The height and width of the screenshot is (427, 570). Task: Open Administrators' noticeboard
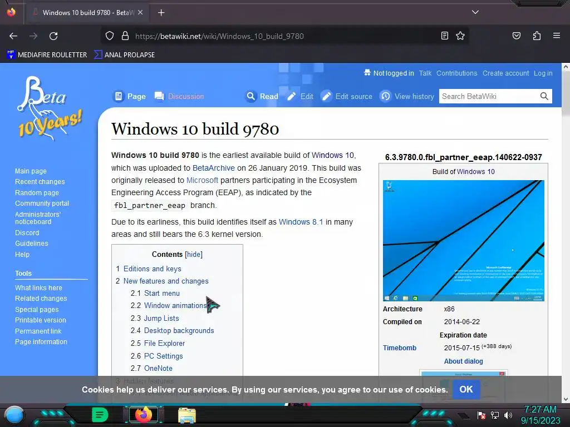(38, 218)
